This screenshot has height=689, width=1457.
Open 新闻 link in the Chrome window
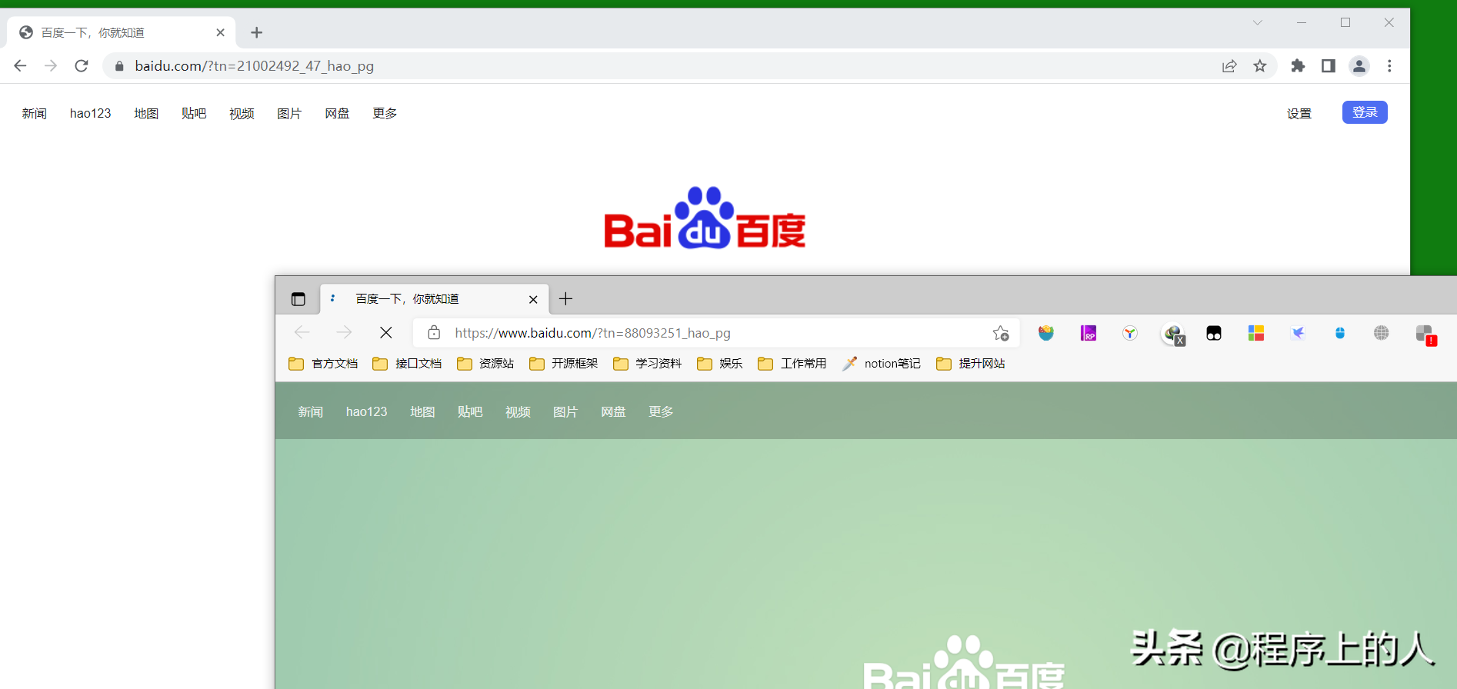coord(35,113)
